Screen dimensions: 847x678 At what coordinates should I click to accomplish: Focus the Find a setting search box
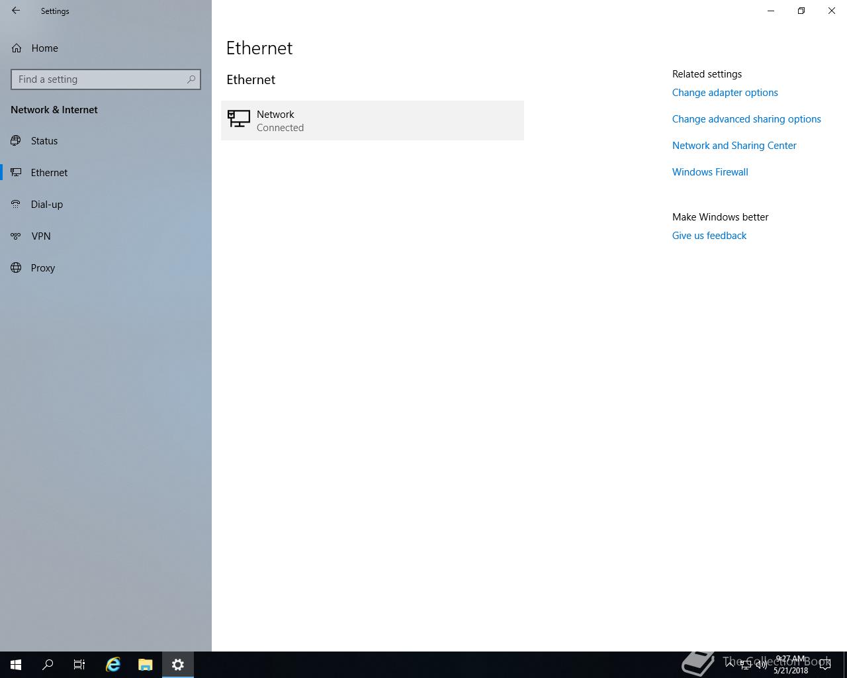106,79
